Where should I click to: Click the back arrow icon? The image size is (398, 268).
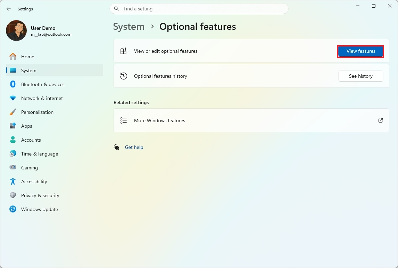point(9,9)
